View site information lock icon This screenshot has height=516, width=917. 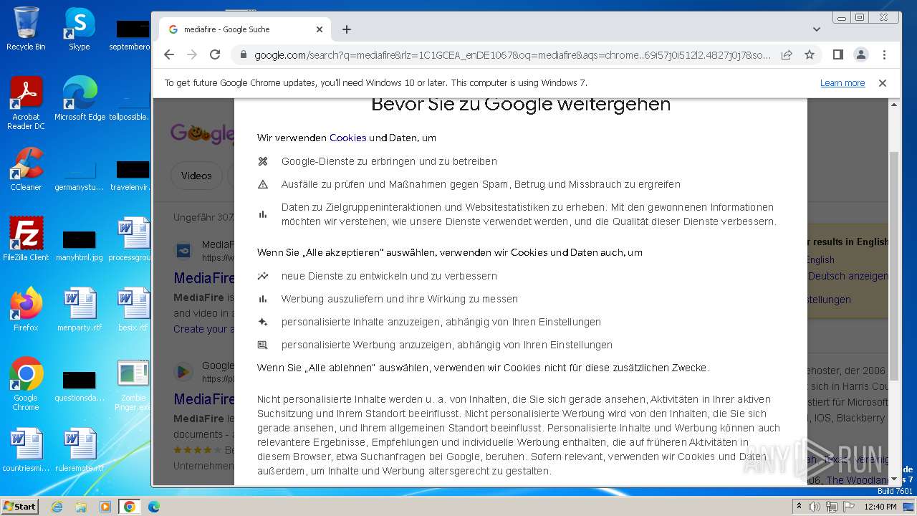243,54
